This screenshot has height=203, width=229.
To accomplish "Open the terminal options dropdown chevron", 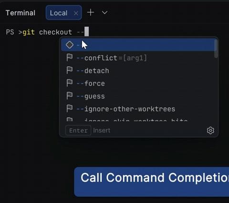I will (104, 12).
